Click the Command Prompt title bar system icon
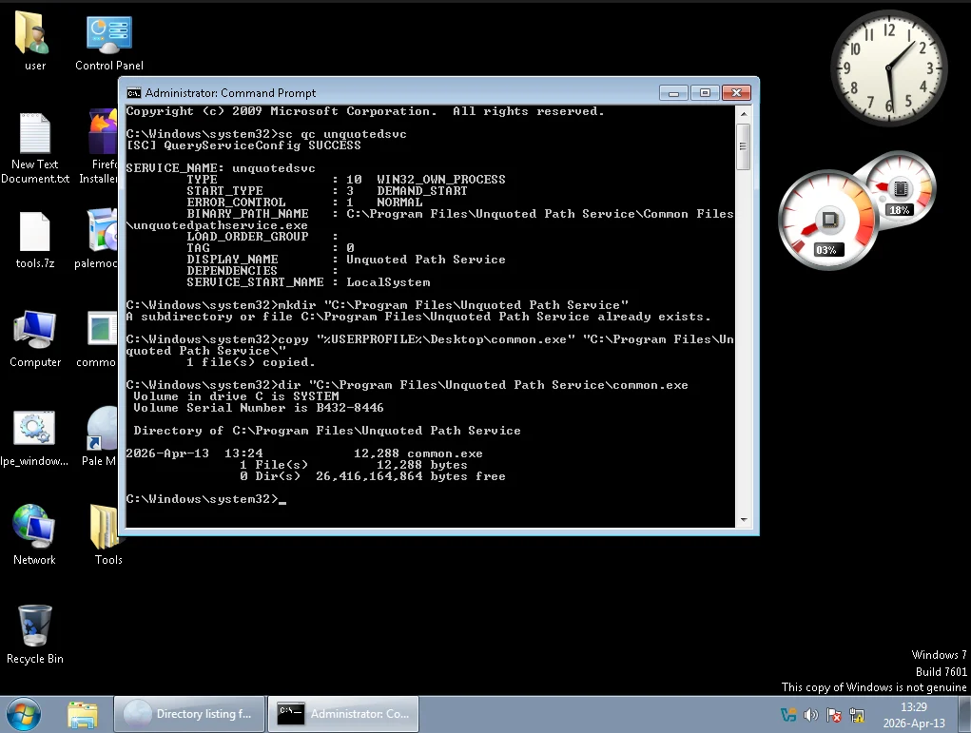 (134, 93)
